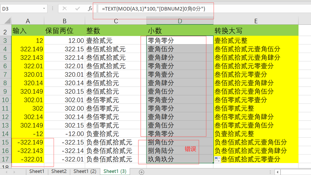Select row 3 header
Image resolution: width=311 pixels, height=175 pixels.
point(6,40)
